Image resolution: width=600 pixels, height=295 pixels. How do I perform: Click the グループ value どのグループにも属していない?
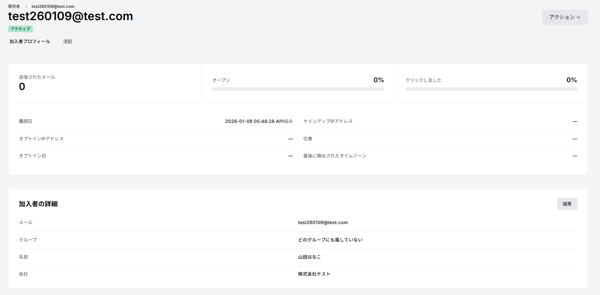click(330, 240)
